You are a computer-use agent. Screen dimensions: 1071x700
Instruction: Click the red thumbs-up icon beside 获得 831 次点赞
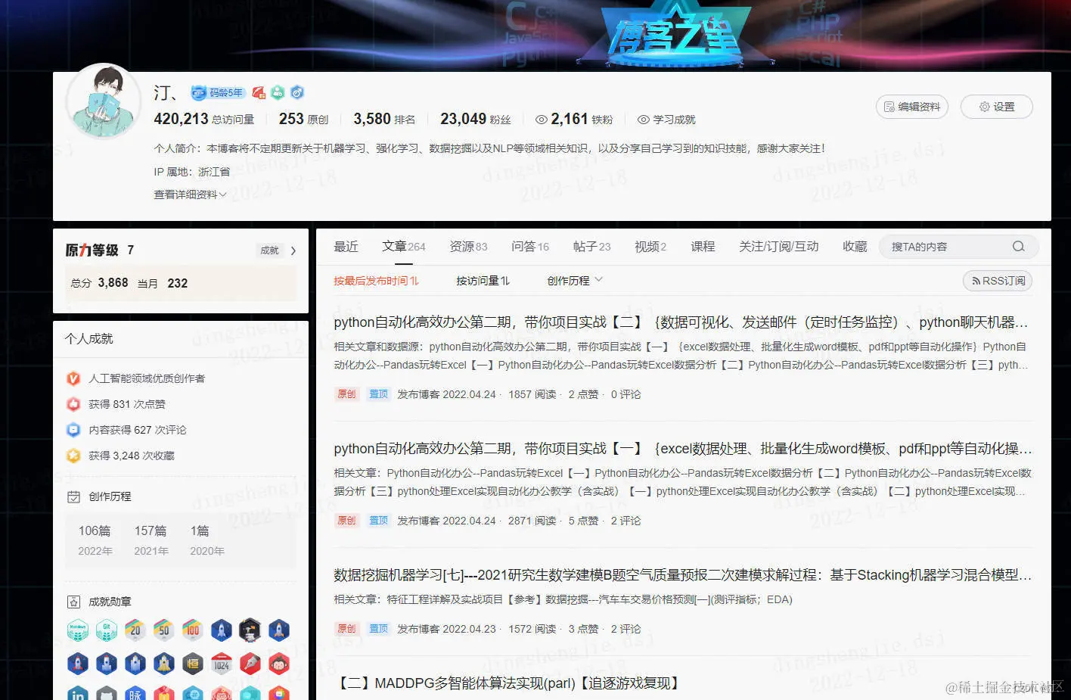click(x=73, y=404)
